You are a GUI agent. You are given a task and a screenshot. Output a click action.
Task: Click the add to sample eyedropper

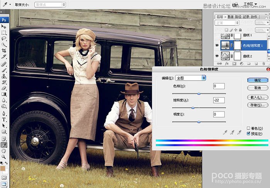pyautogui.click(x=232, y=132)
